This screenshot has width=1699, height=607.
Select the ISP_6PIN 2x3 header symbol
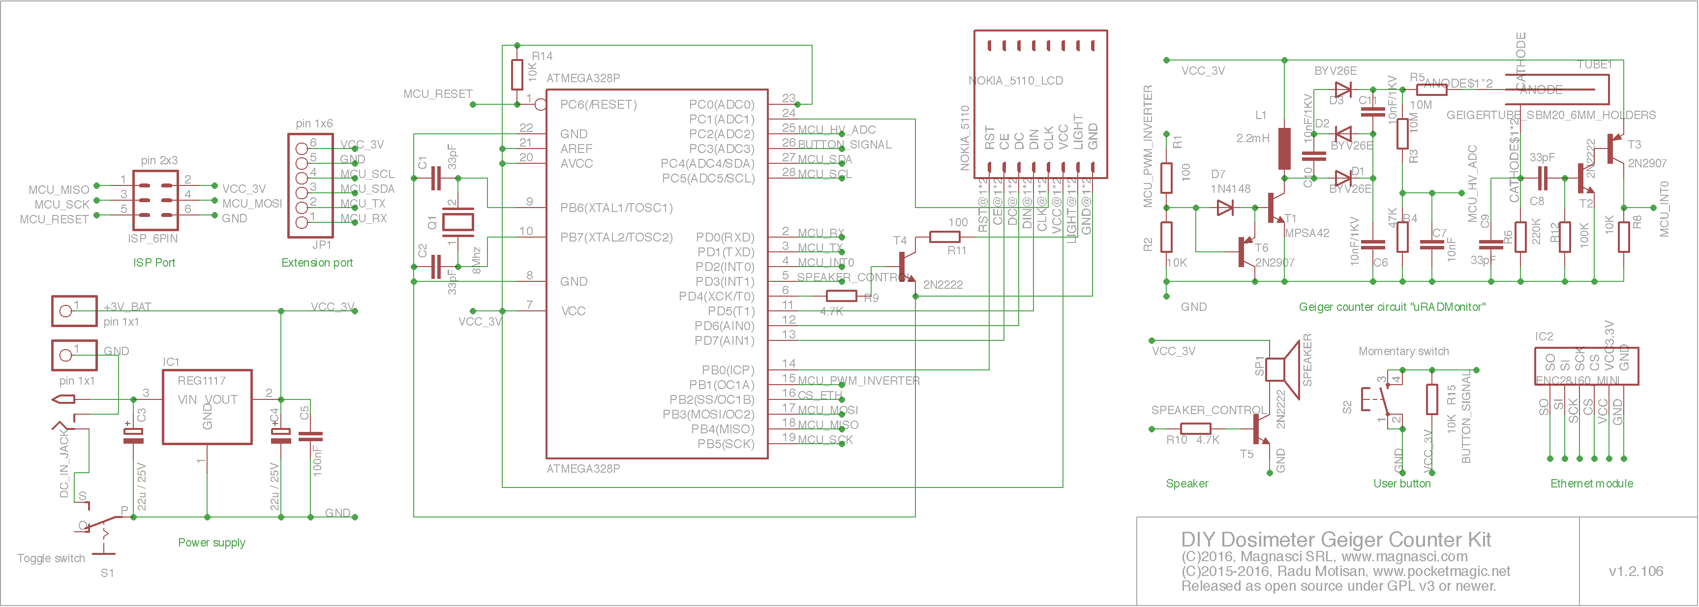click(155, 201)
